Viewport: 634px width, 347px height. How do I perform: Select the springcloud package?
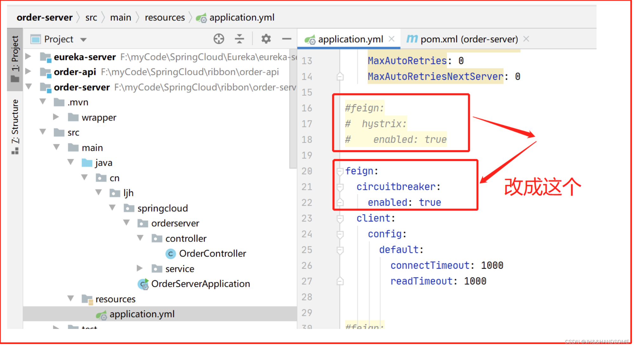163,209
